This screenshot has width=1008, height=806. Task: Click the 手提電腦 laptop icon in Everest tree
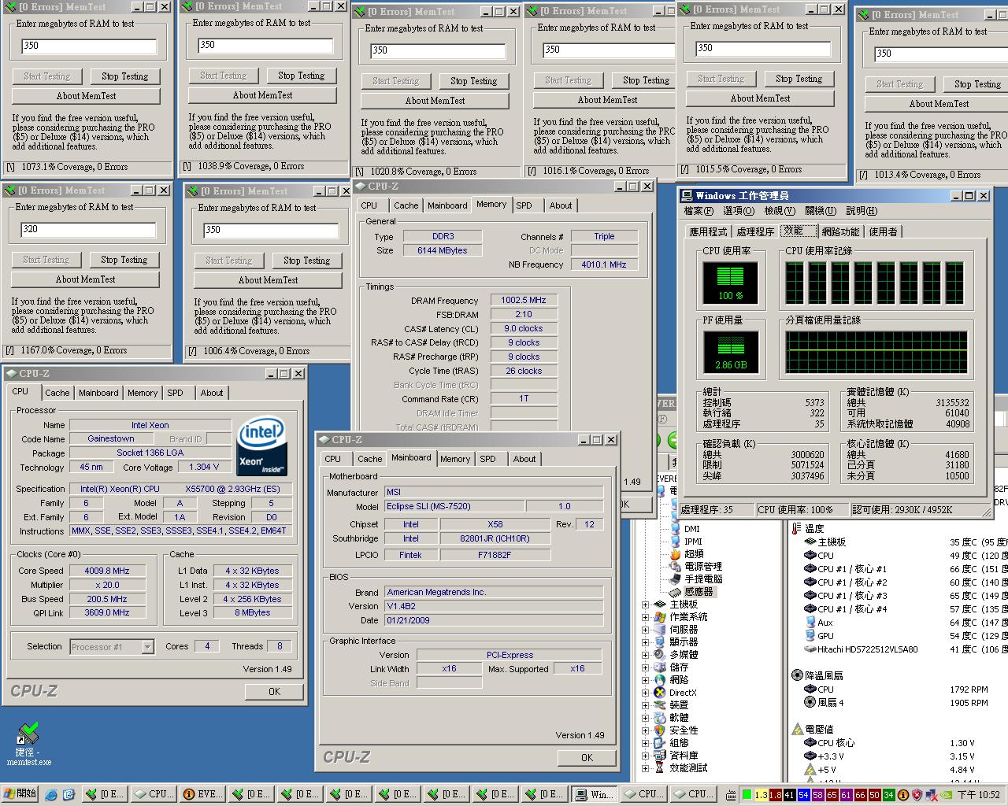click(675, 579)
